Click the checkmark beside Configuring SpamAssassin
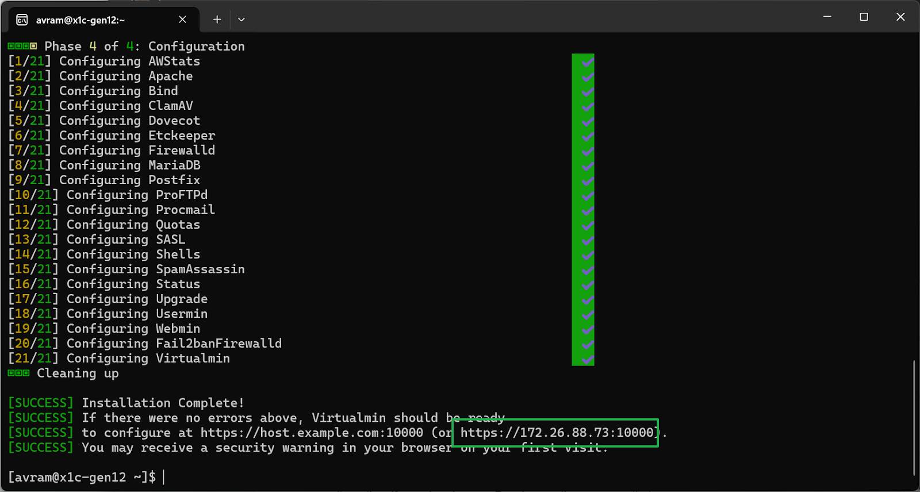The width and height of the screenshot is (920, 492). click(587, 270)
